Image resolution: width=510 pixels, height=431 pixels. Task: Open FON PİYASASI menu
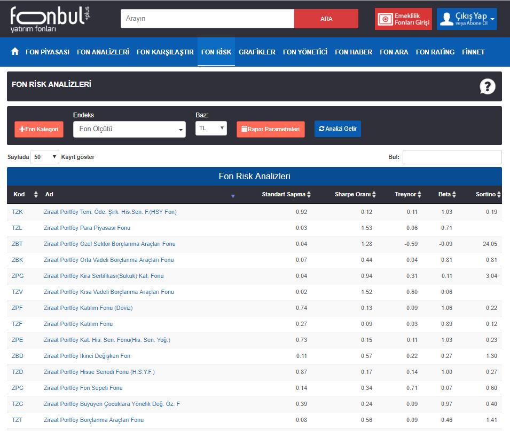click(x=48, y=52)
